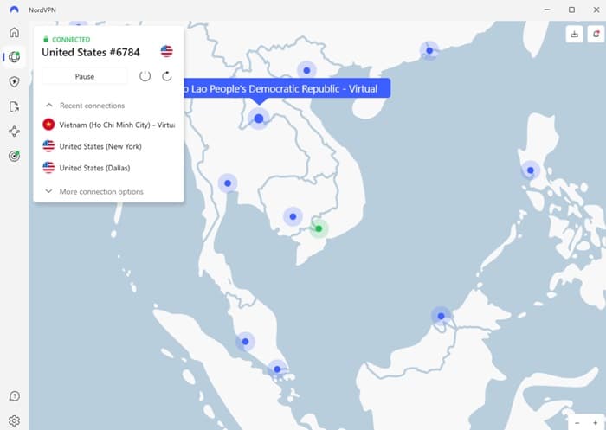Select the Thailand Bangkok map pin

[x=228, y=183]
